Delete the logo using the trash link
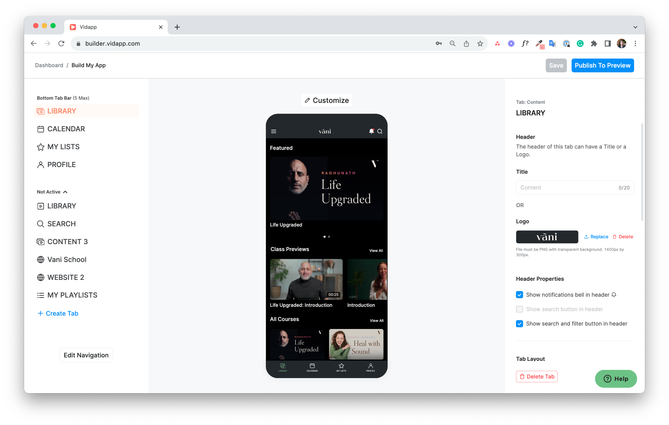Screen dimensions: 669x425 [x=623, y=237]
